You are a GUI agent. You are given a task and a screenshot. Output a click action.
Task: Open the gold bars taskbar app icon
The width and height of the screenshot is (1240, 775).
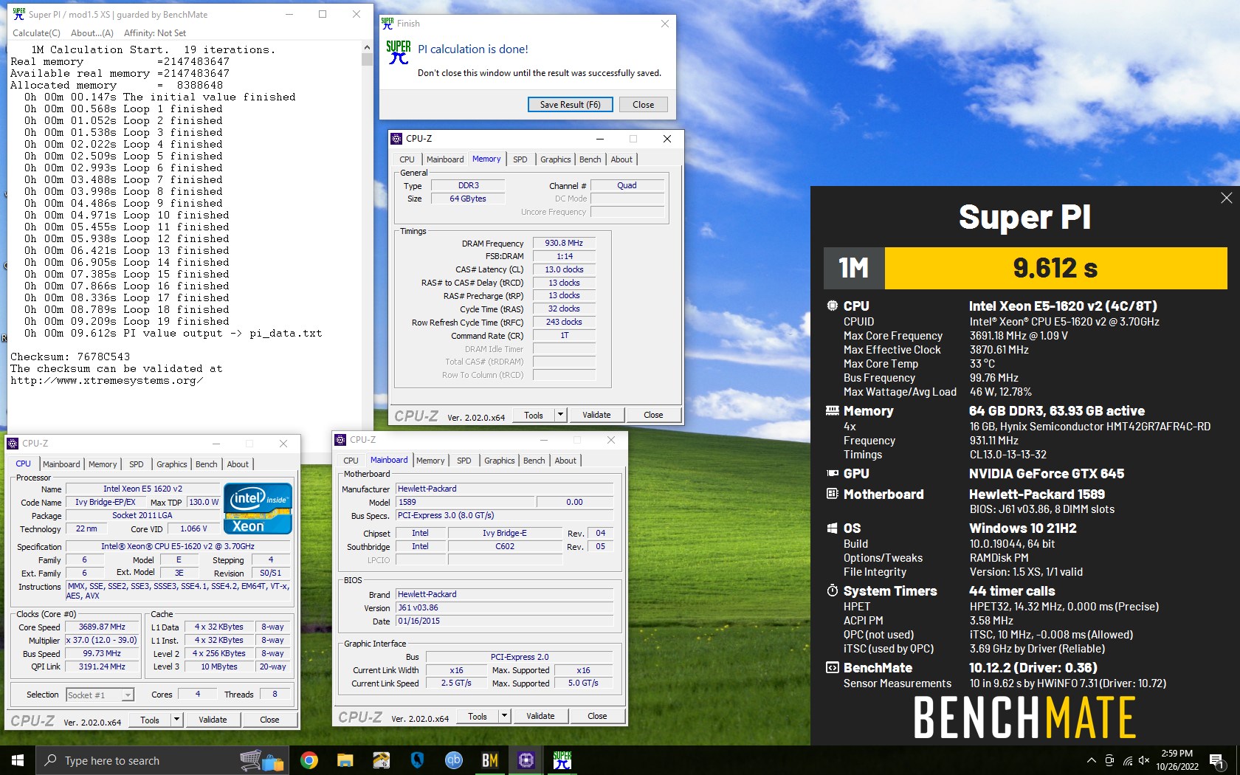[x=381, y=760]
